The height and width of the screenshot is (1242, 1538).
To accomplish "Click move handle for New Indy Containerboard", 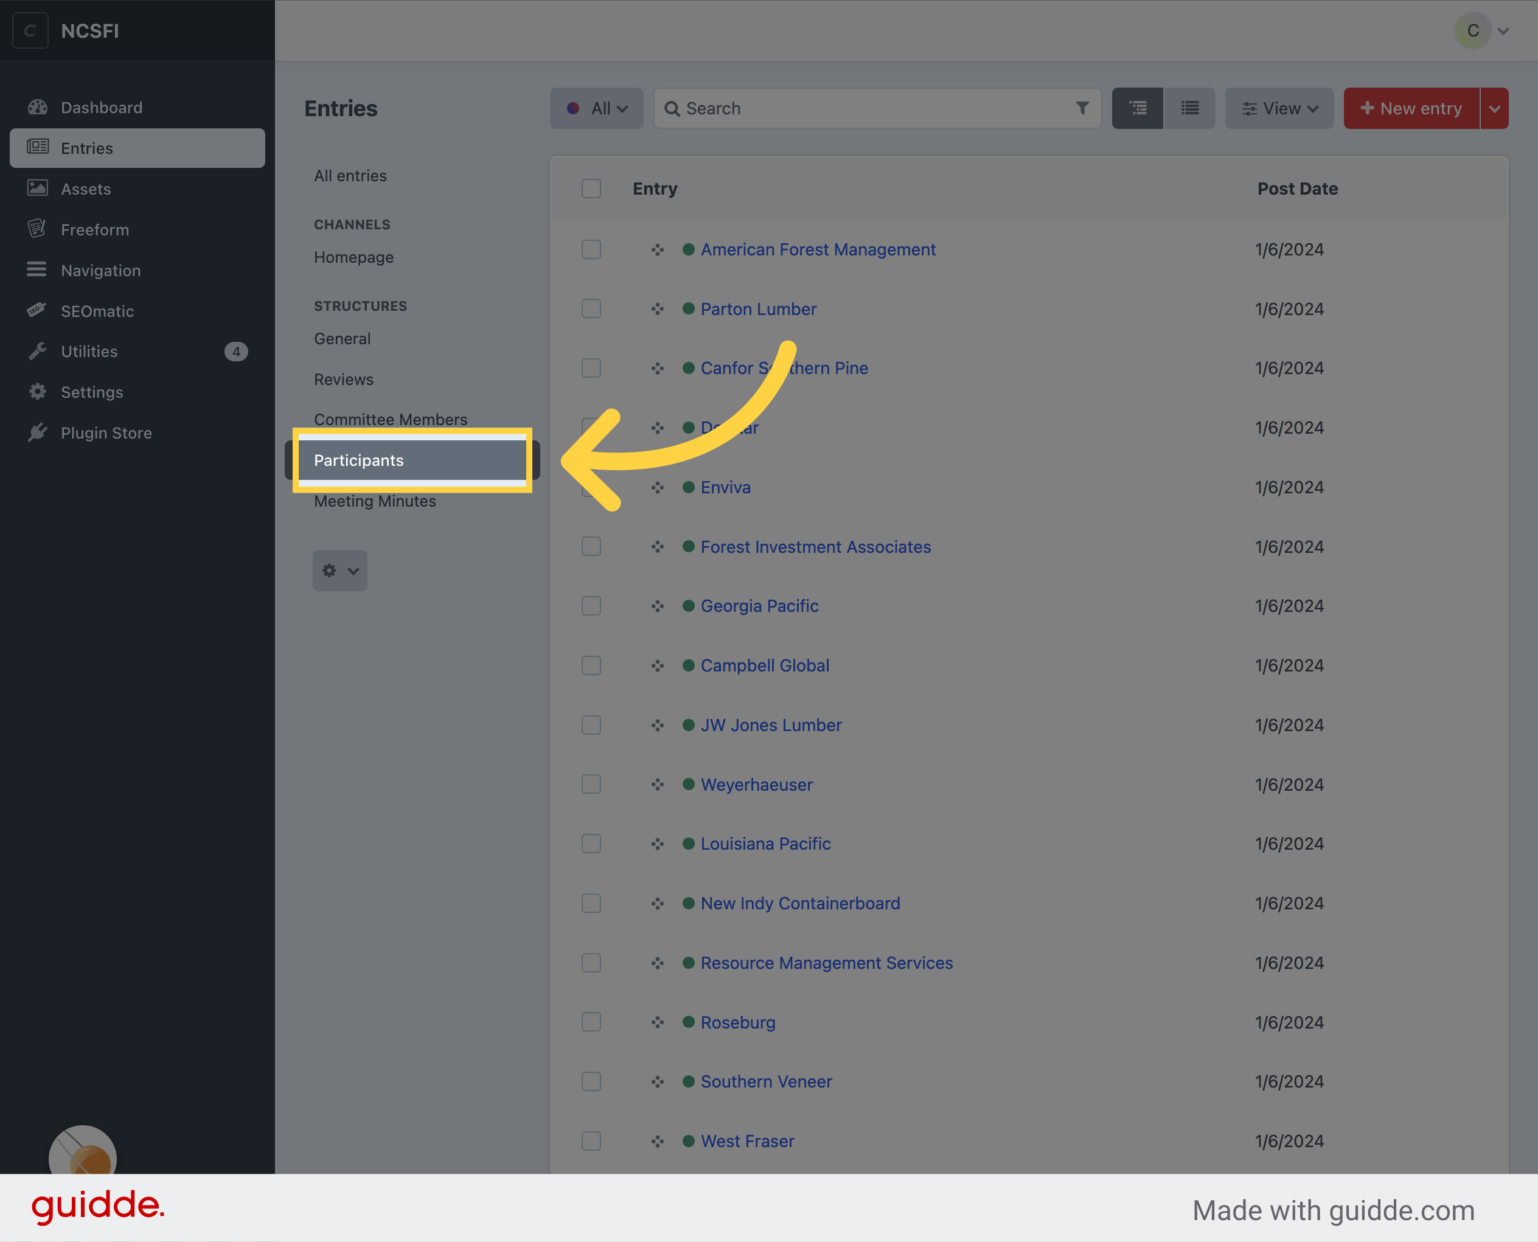I will click(658, 904).
